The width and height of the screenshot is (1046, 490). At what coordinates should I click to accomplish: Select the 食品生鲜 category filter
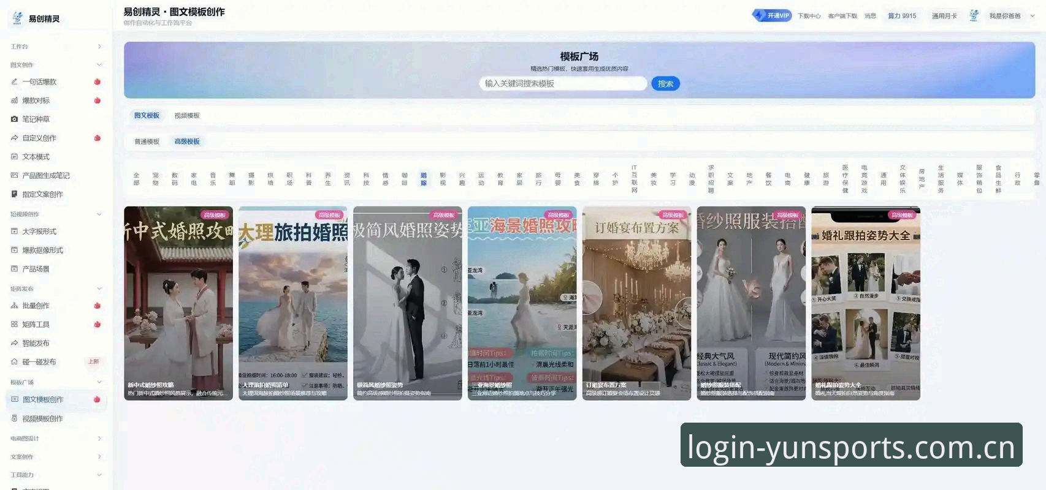(x=998, y=179)
